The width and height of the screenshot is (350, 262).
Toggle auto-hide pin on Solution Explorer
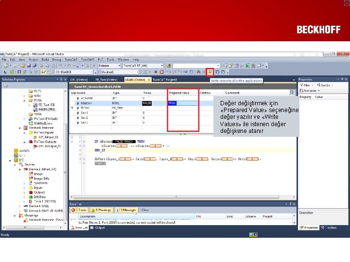pos(61,79)
